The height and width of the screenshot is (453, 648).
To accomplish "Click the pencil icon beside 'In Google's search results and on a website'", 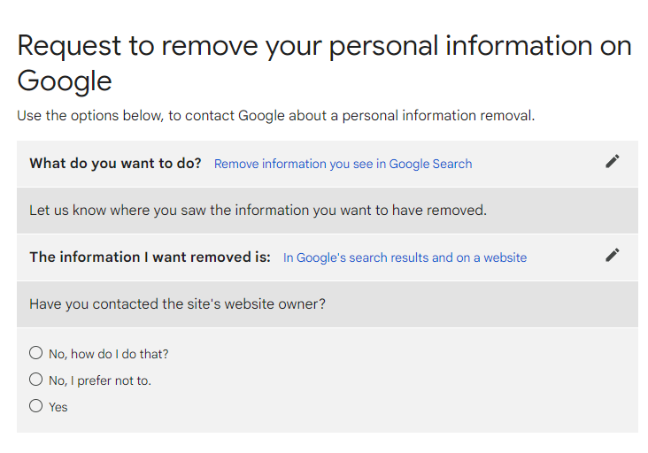I will [612, 255].
